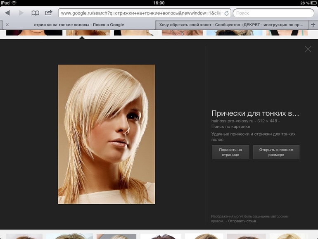
Task: Open the «Прически для тонких в…» title link
Action: point(255,113)
